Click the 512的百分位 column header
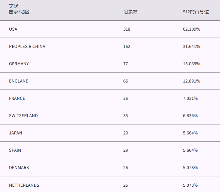The image size is (220, 192). 196,12
